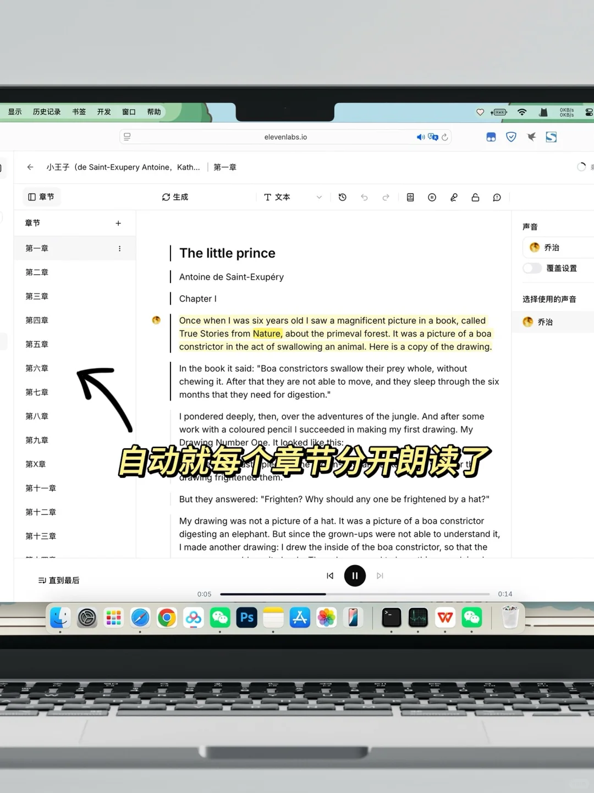Open Photos from the dock
Screen dimensions: 594x793
[327, 617]
